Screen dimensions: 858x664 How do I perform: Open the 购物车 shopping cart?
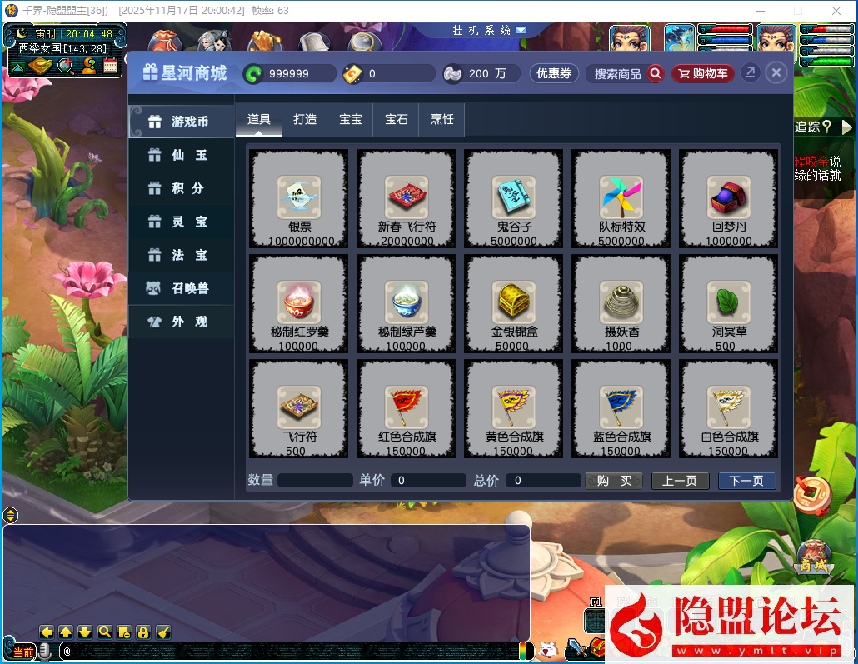pyautogui.click(x=703, y=73)
